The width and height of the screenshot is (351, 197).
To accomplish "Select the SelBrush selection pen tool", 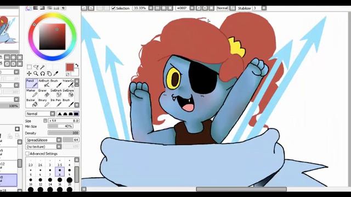I will pyautogui.click(x=56, y=93).
